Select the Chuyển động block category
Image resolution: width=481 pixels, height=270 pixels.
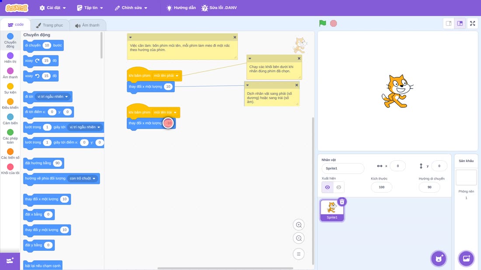tap(10, 41)
